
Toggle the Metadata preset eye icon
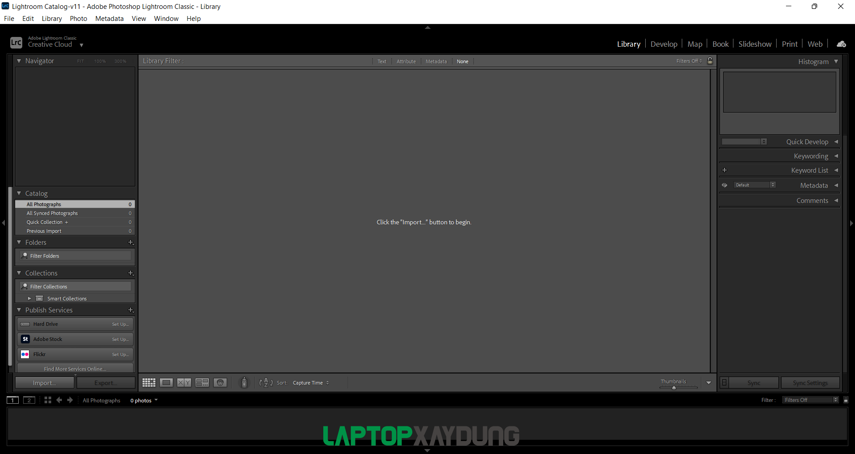coord(724,185)
